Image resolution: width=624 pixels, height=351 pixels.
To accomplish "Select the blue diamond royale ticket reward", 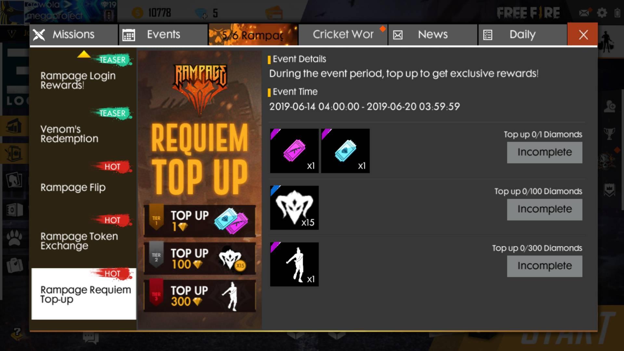I will click(x=345, y=151).
